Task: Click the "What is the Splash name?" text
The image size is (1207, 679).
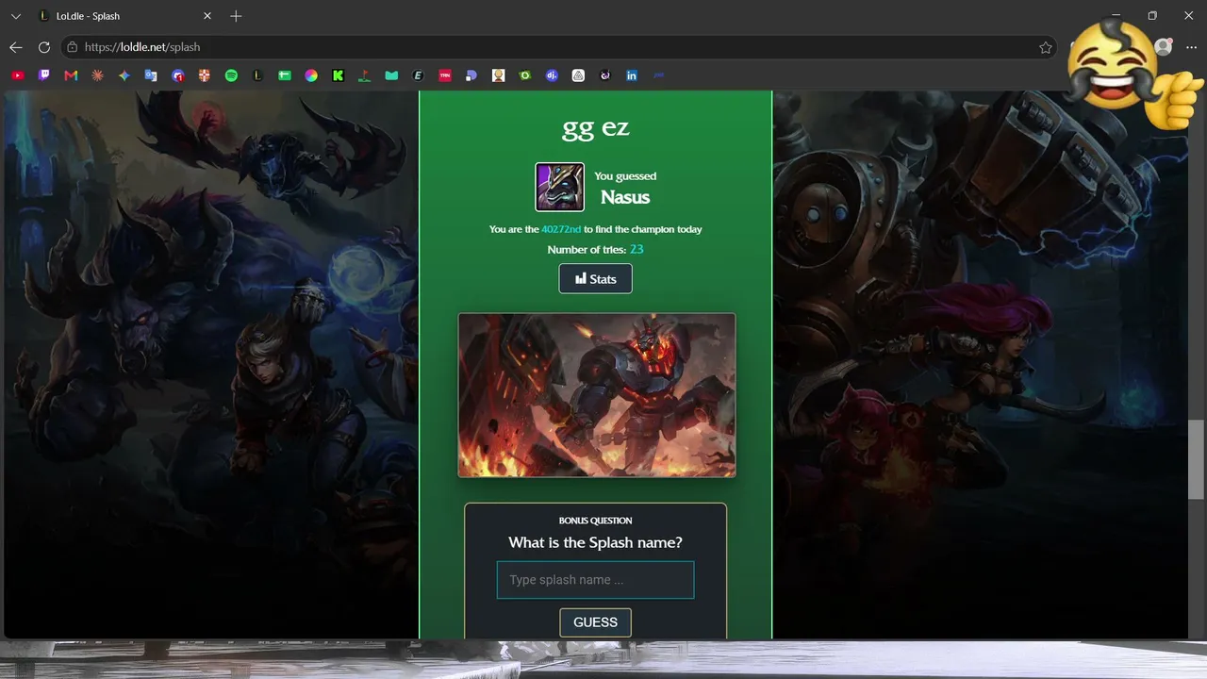Action: click(x=595, y=542)
